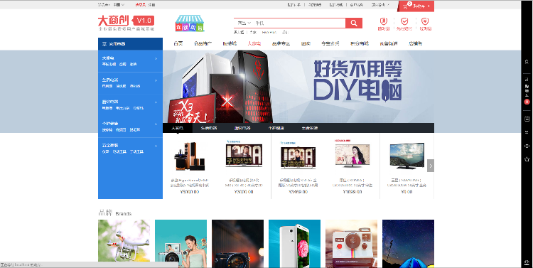Open the search type dropdown left of search field
Image resolution: width=533 pixels, height=268 pixels.
[x=244, y=23]
